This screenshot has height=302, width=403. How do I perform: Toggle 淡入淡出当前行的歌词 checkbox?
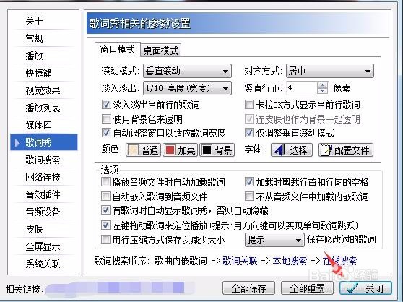pos(106,105)
